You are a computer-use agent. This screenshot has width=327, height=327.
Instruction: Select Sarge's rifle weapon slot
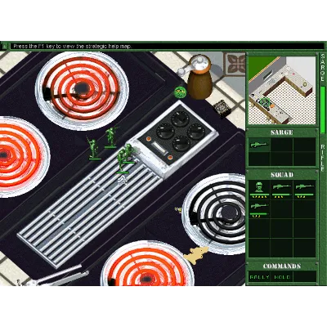click(259, 145)
